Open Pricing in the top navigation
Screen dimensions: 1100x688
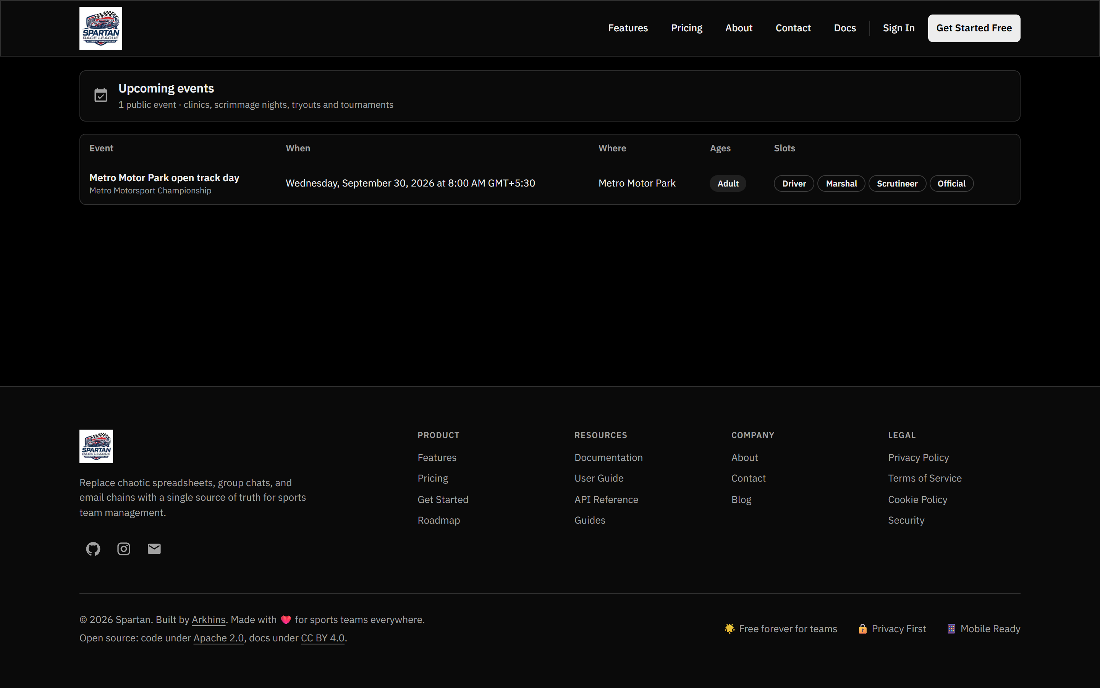[686, 28]
